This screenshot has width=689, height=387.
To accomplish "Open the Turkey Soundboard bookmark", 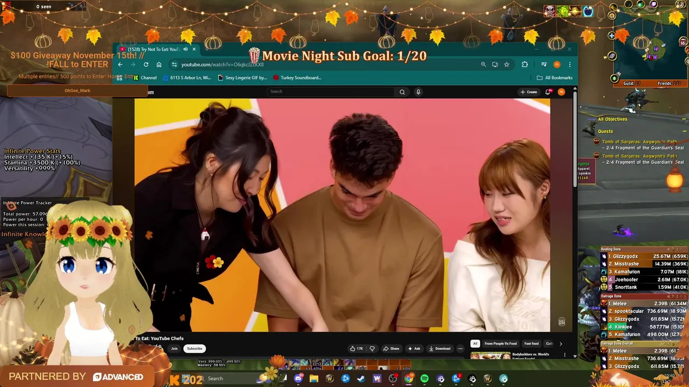I will [297, 77].
